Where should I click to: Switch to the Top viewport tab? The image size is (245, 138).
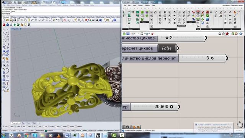click(23, 123)
